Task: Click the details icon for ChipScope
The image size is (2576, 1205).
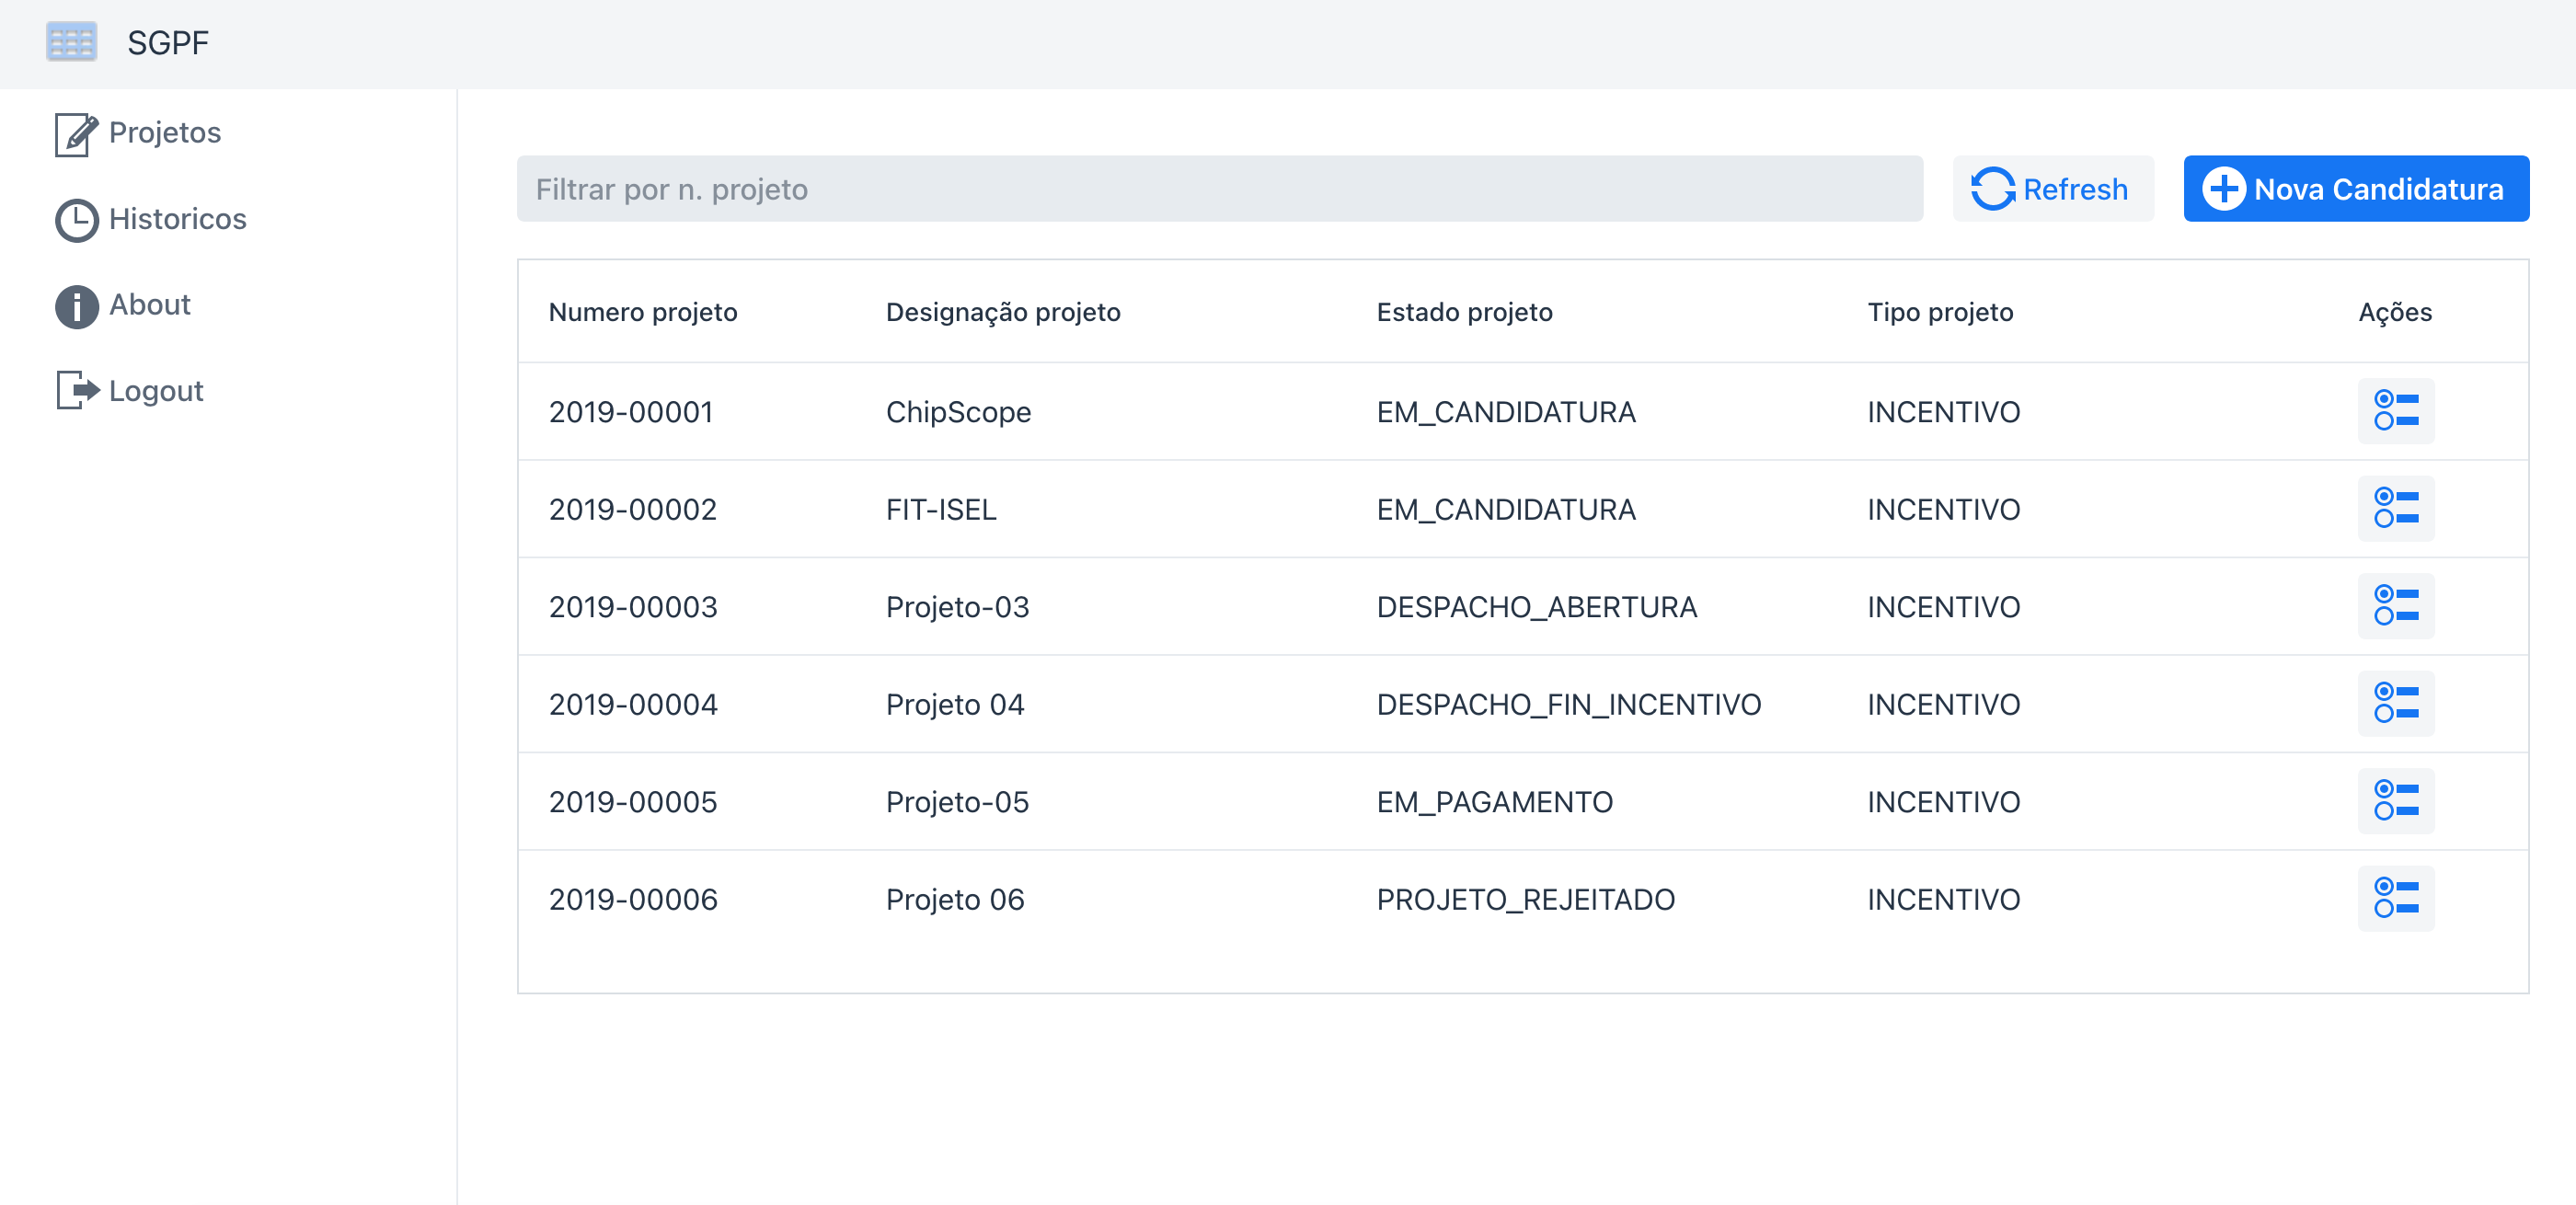Action: [x=2392, y=408]
